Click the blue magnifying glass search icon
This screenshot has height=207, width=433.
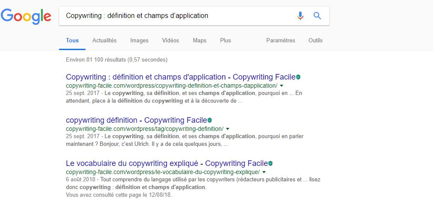tap(317, 16)
